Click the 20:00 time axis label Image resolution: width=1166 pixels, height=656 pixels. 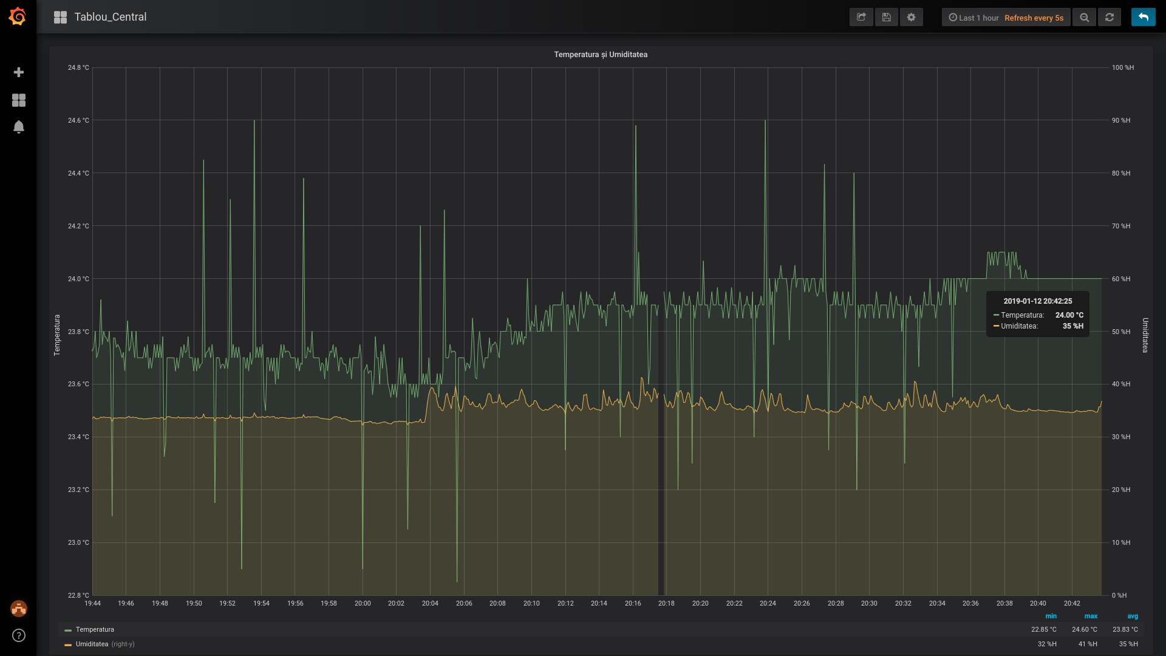[x=363, y=603]
